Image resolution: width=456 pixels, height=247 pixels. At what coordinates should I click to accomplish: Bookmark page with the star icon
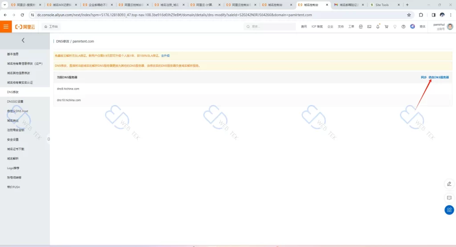(x=409, y=15)
